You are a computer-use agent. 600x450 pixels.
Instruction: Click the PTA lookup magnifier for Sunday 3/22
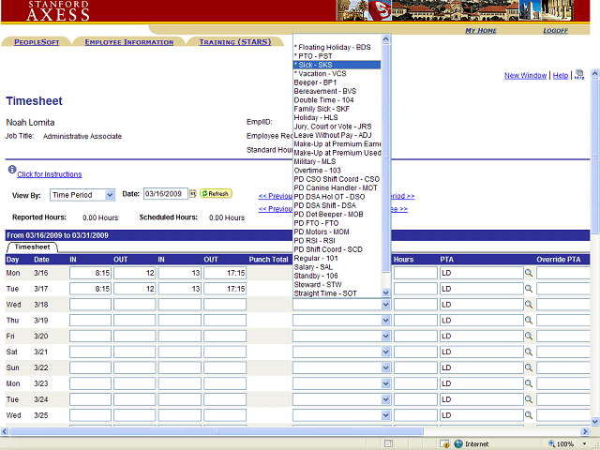[529, 368]
